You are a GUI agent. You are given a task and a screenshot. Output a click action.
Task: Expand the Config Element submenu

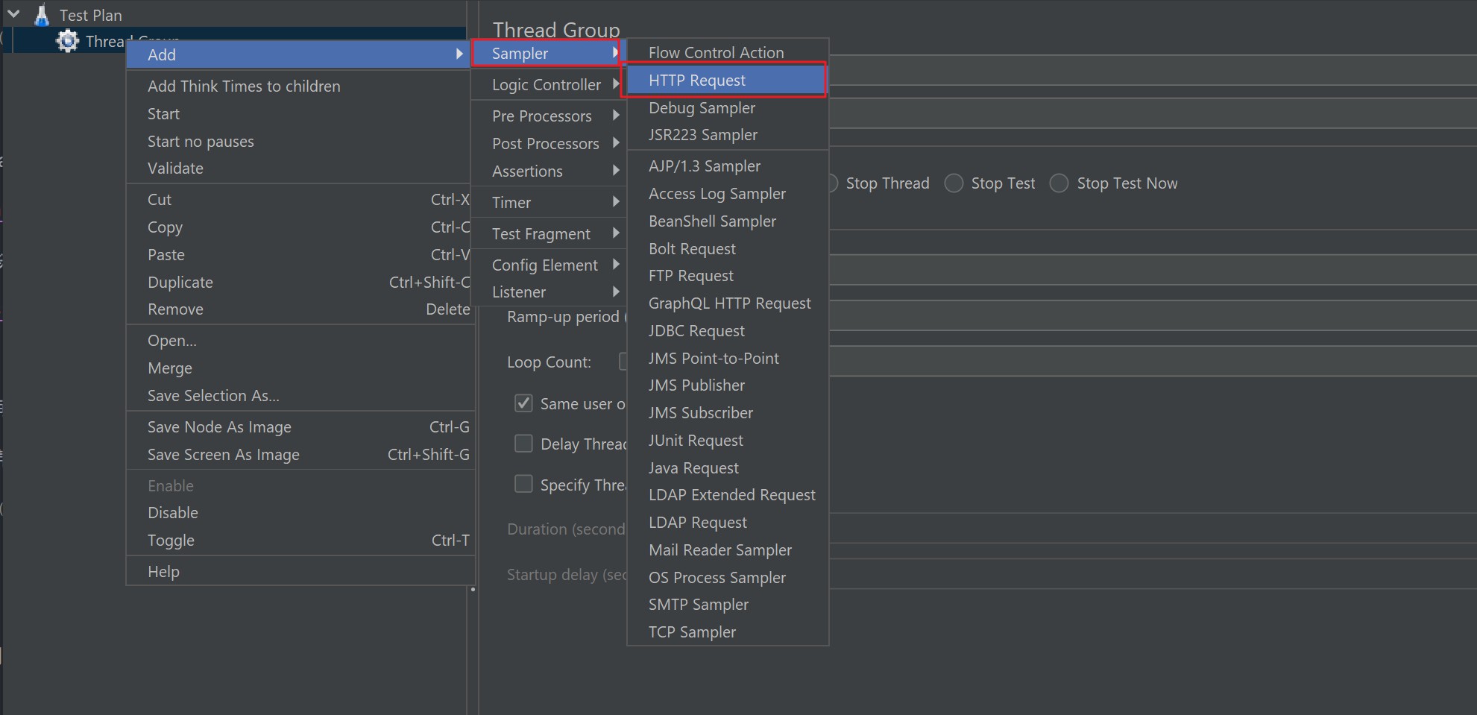point(549,265)
